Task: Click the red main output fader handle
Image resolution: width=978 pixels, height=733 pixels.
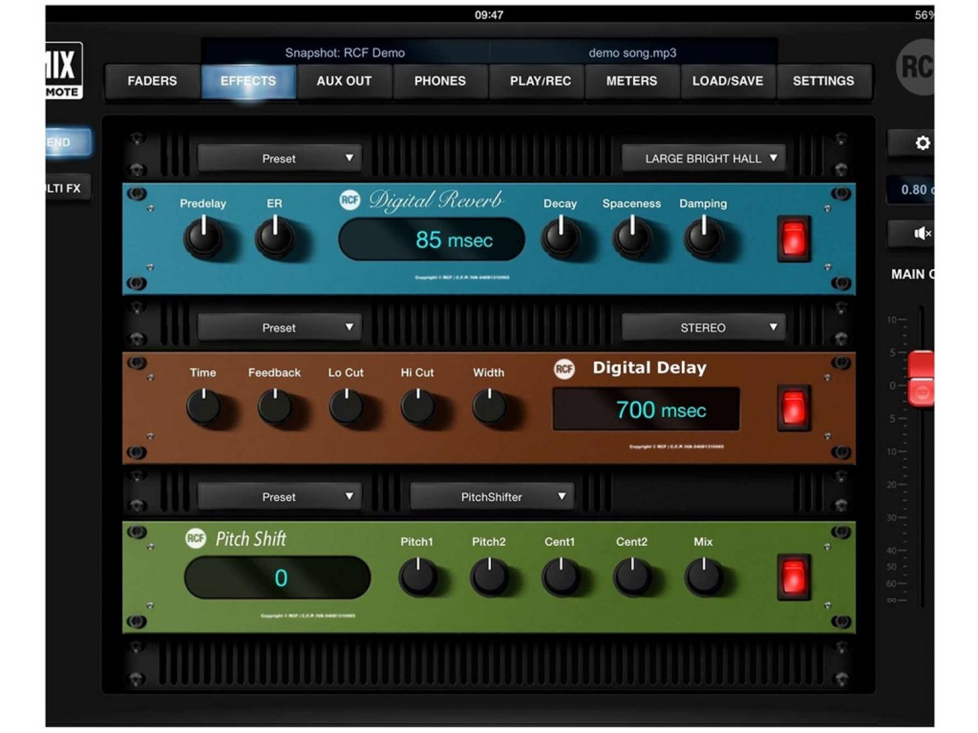Action: pos(921,378)
